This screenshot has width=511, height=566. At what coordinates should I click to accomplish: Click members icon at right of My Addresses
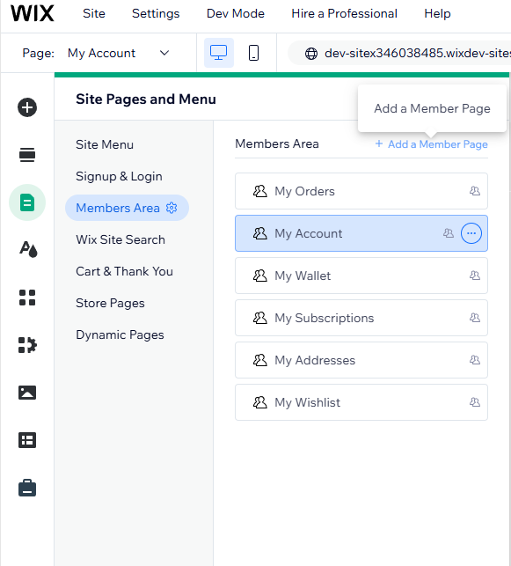(475, 359)
